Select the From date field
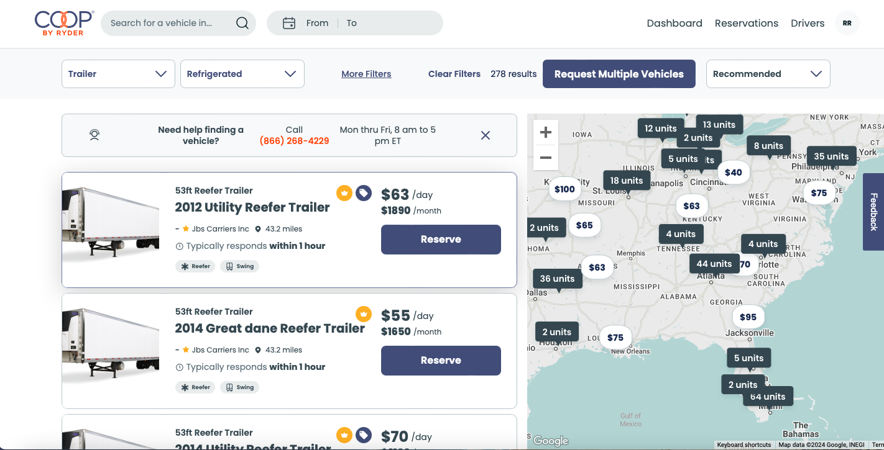The image size is (884, 450). [317, 23]
